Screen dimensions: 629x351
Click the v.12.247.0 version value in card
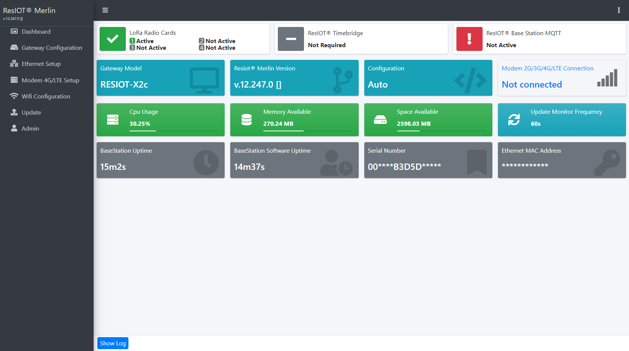(258, 85)
